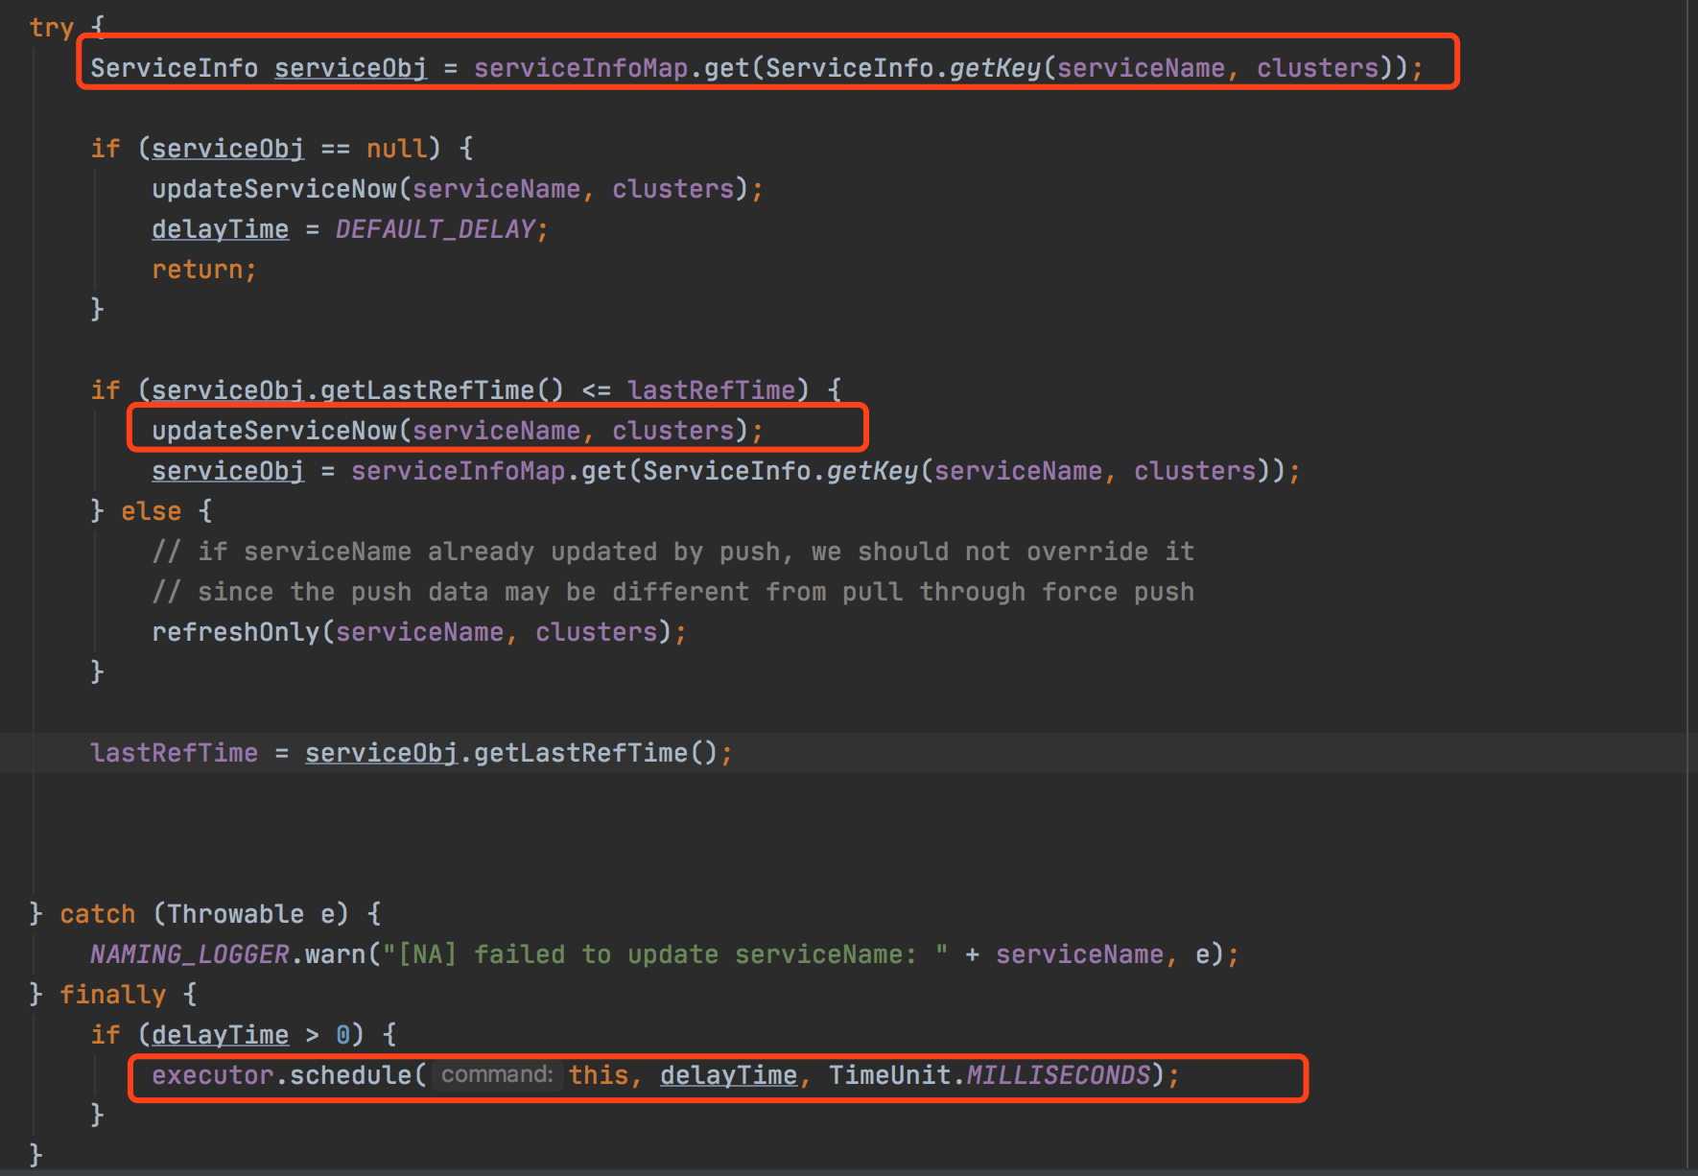Click "updateServiceNow" inside the null-check block

tap(273, 189)
